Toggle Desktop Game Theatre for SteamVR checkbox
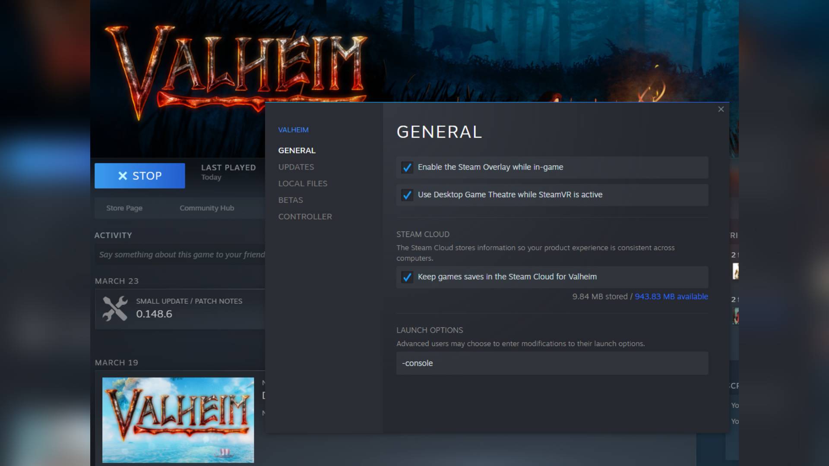 [x=407, y=195]
